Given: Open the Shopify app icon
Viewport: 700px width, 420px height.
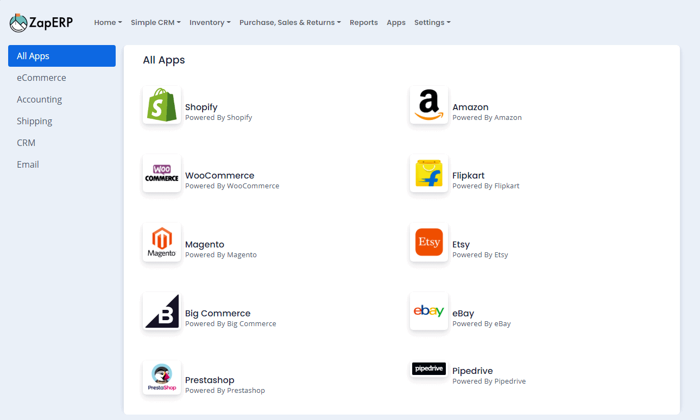Looking at the screenshot, I should [162, 105].
